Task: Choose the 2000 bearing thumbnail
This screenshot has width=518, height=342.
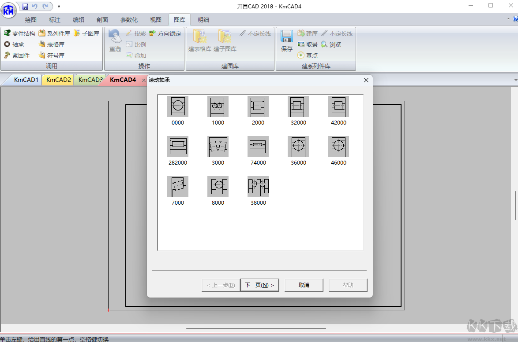Action: pyautogui.click(x=258, y=107)
